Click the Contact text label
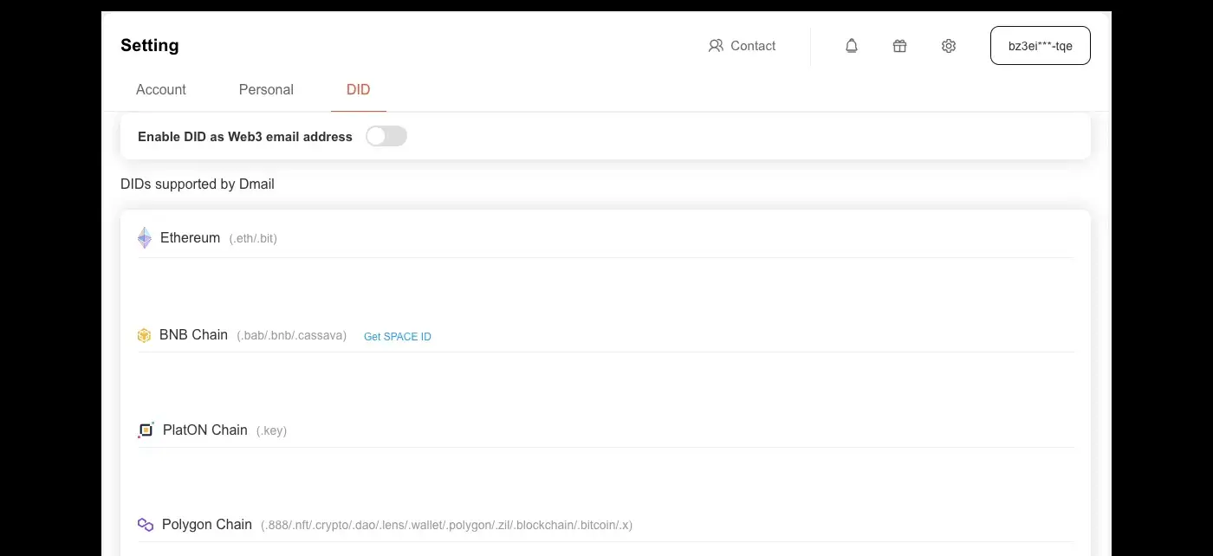1213x556 pixels. point(753,46)
